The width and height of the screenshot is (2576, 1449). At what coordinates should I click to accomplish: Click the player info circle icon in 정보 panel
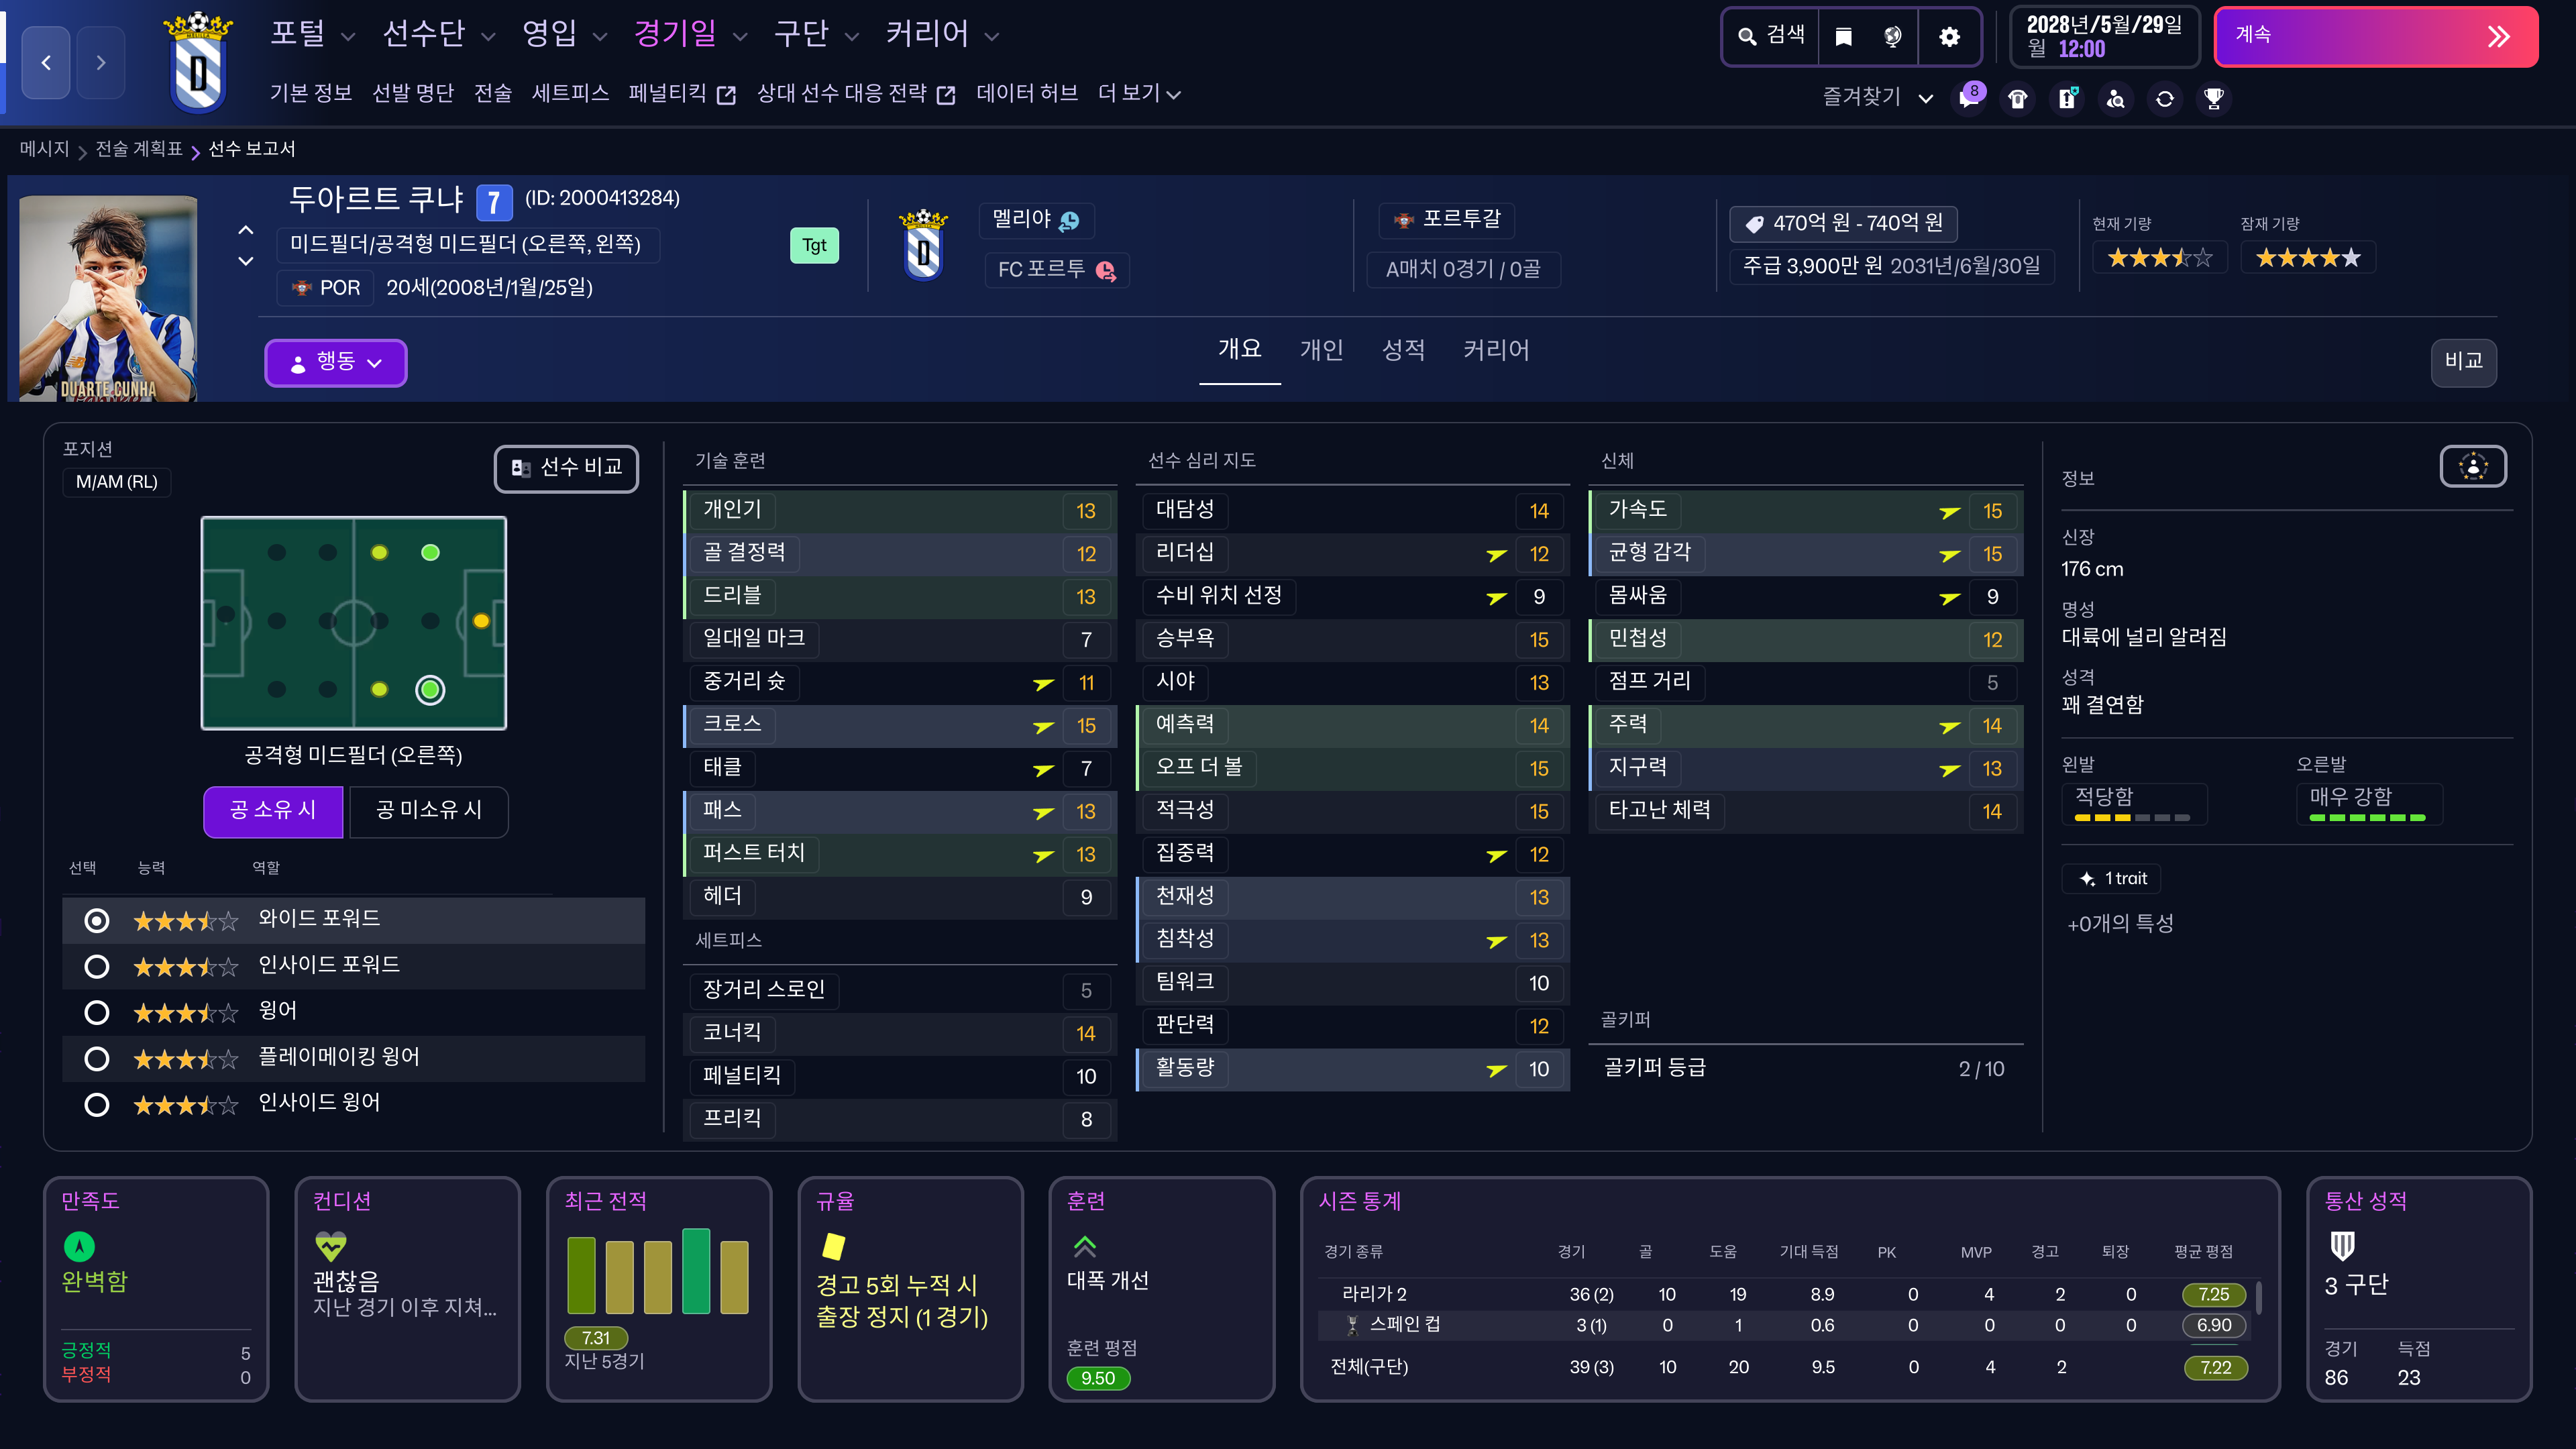pos(2472,466)
